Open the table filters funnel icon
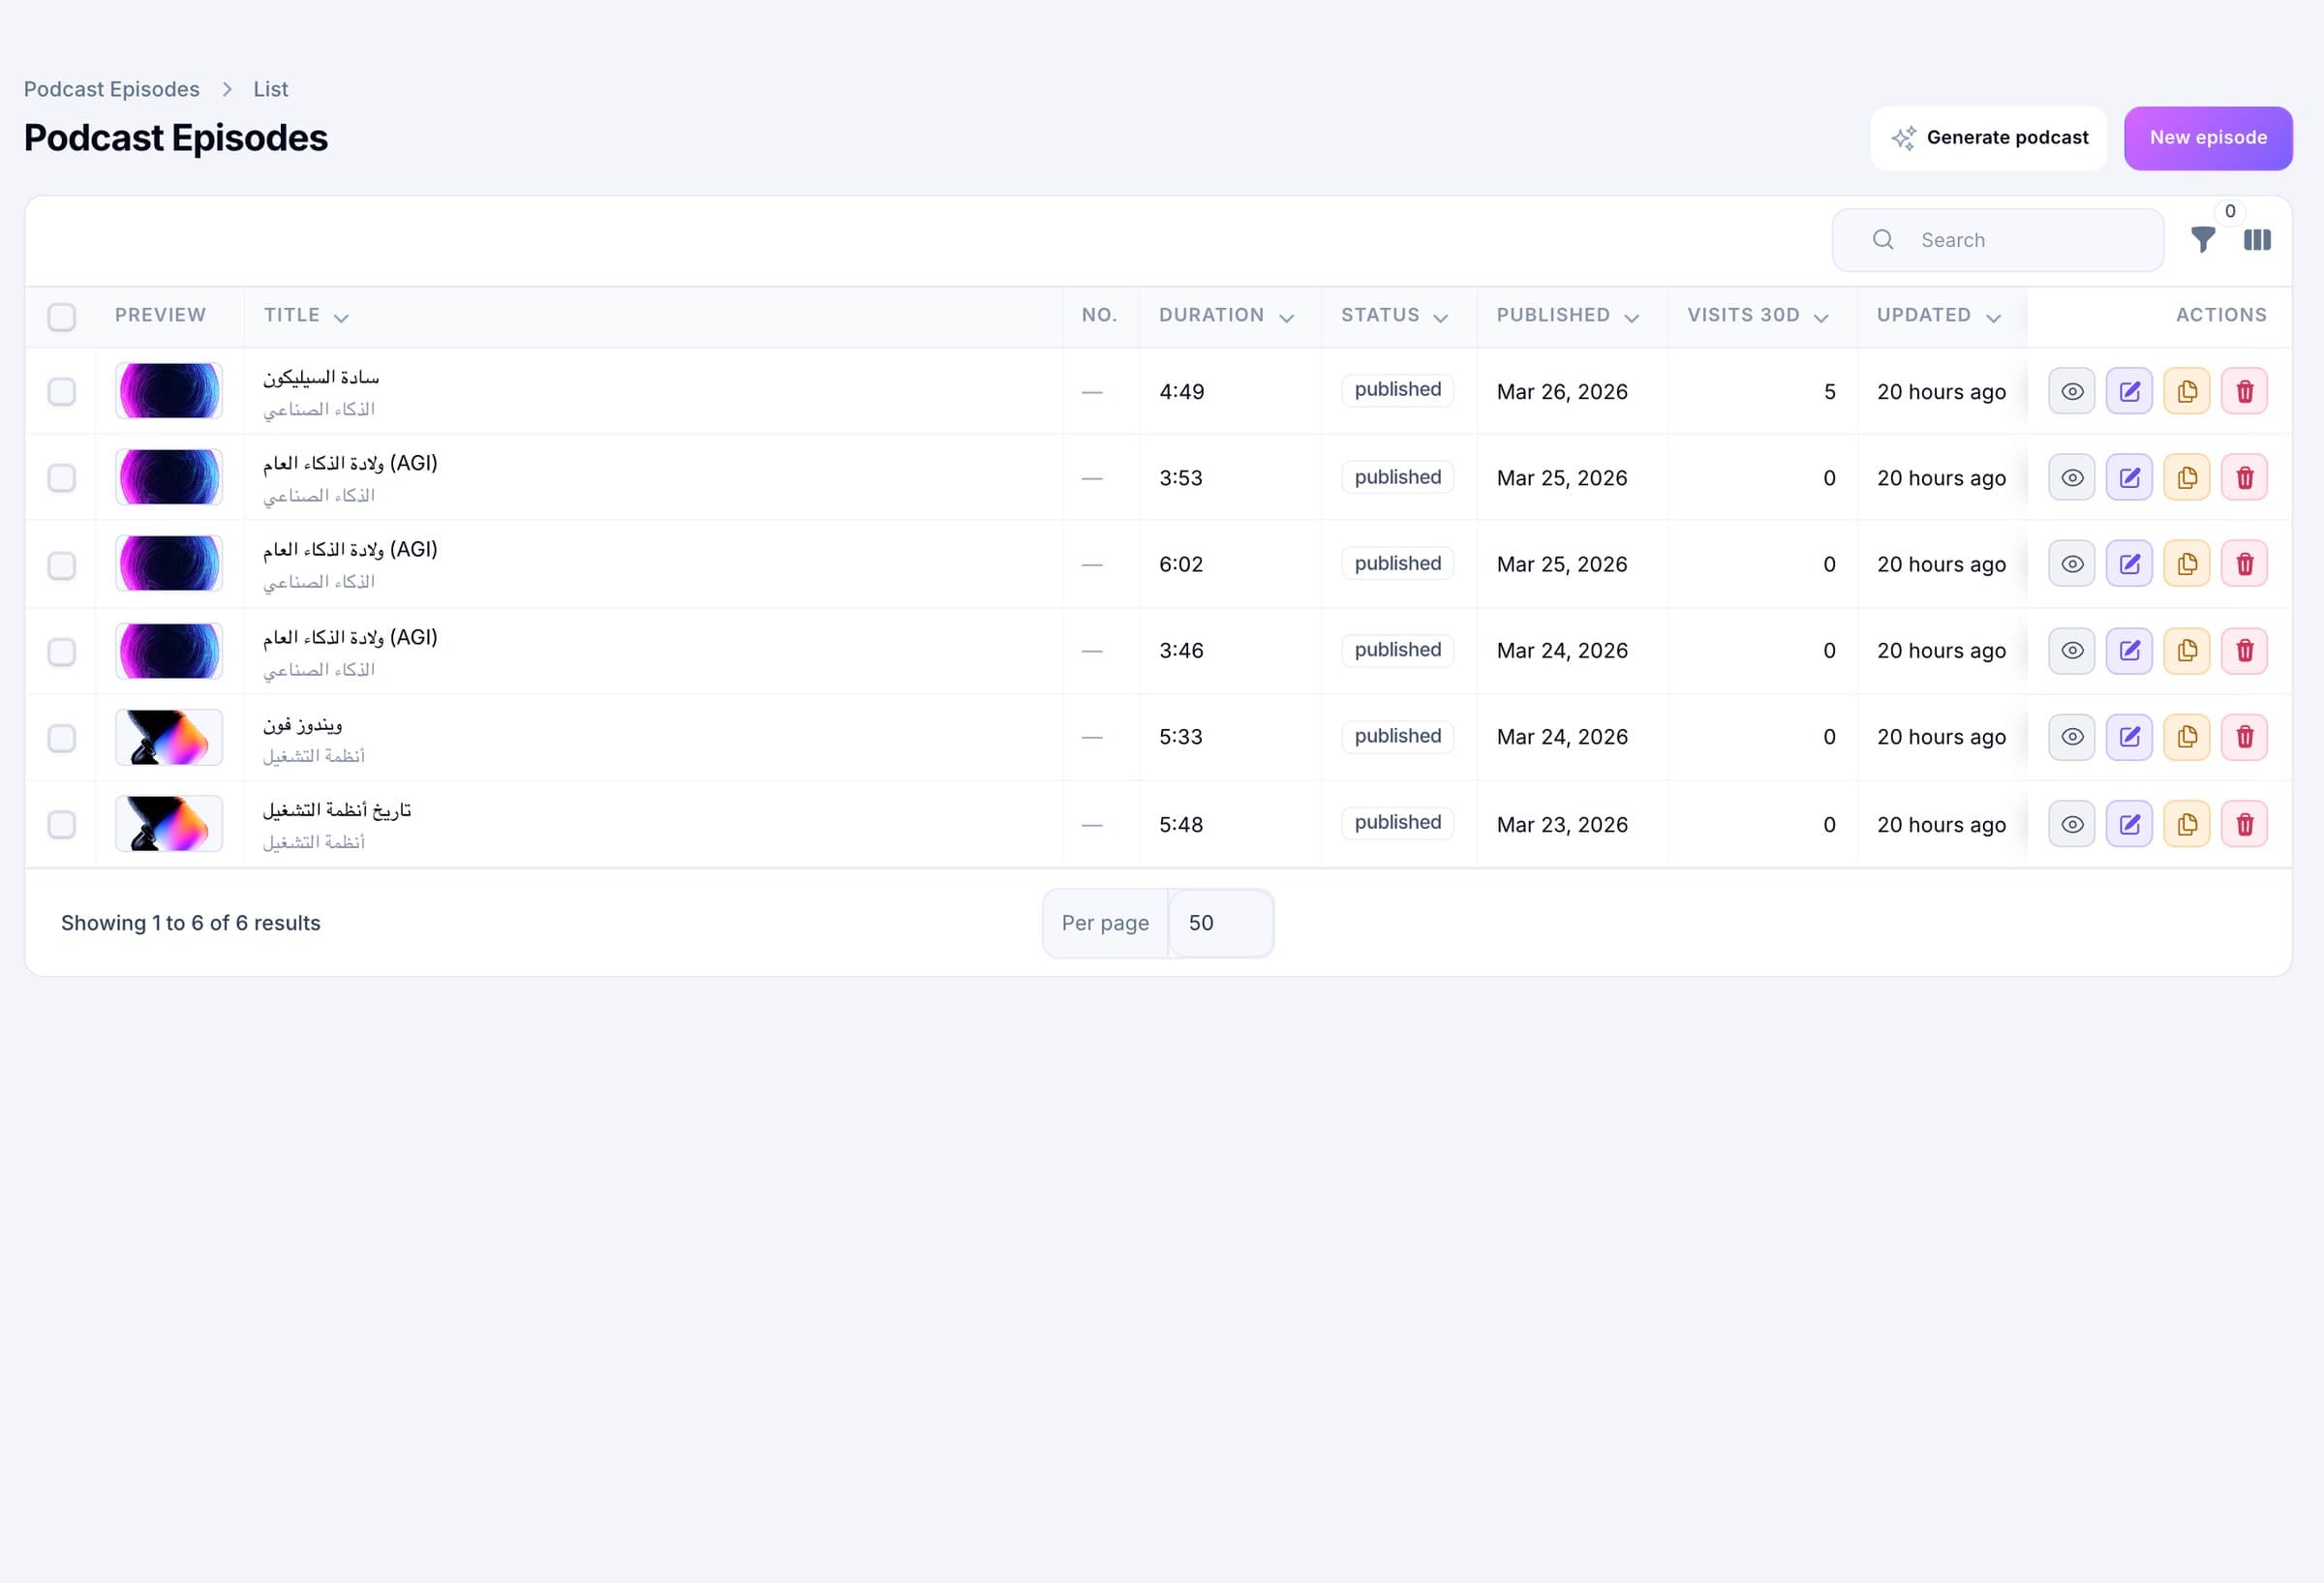The height and width of the screenshot is (1583, 2324). [2202, 240]
